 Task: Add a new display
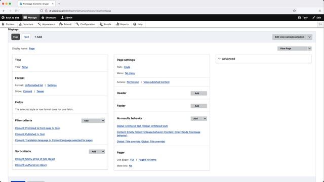[x=38, y=37]
